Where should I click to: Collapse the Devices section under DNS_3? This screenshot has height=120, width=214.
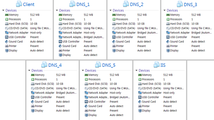[x=164, y=10]
